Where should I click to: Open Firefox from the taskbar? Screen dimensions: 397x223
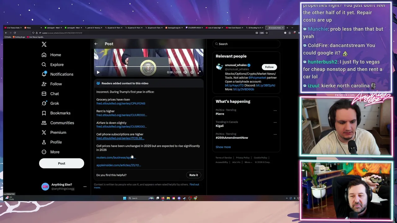pyautogui.click(x=163, y=198)
